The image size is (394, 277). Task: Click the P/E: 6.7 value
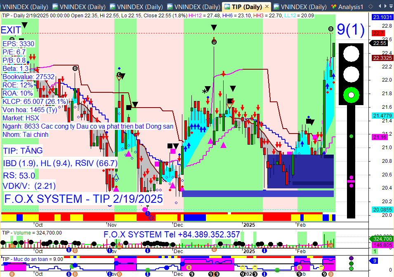coord(14,52)
